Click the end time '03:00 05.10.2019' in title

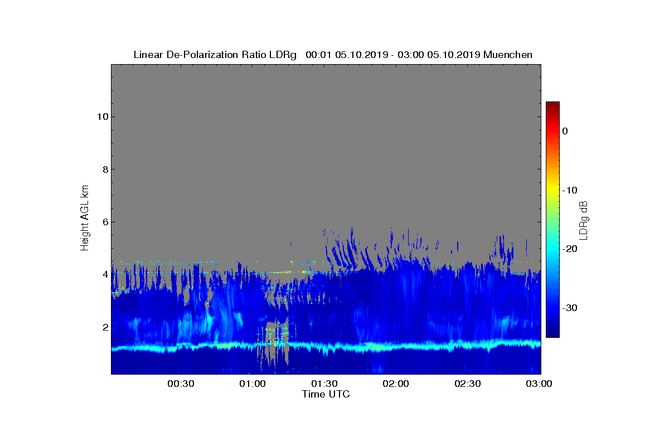point(439,55)
